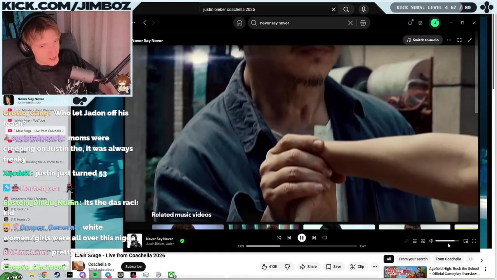Open the Coachella channel name link
Viewport: 497px width, 280px height.
pyautogui.click(x=97, y=264)
